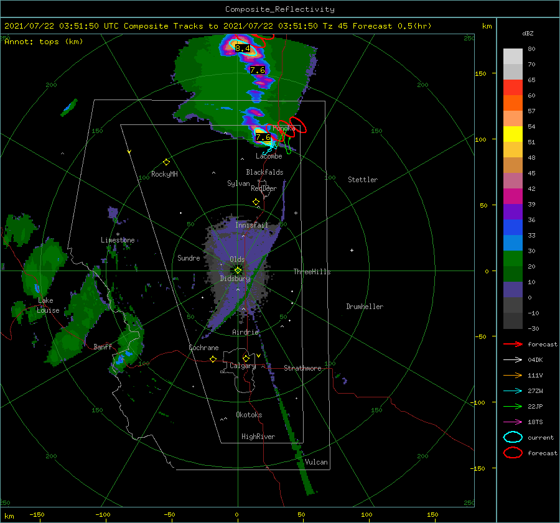Click the Stettler label

[363, 180]
